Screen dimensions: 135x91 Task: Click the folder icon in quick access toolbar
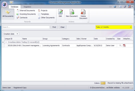coord(11,3)
